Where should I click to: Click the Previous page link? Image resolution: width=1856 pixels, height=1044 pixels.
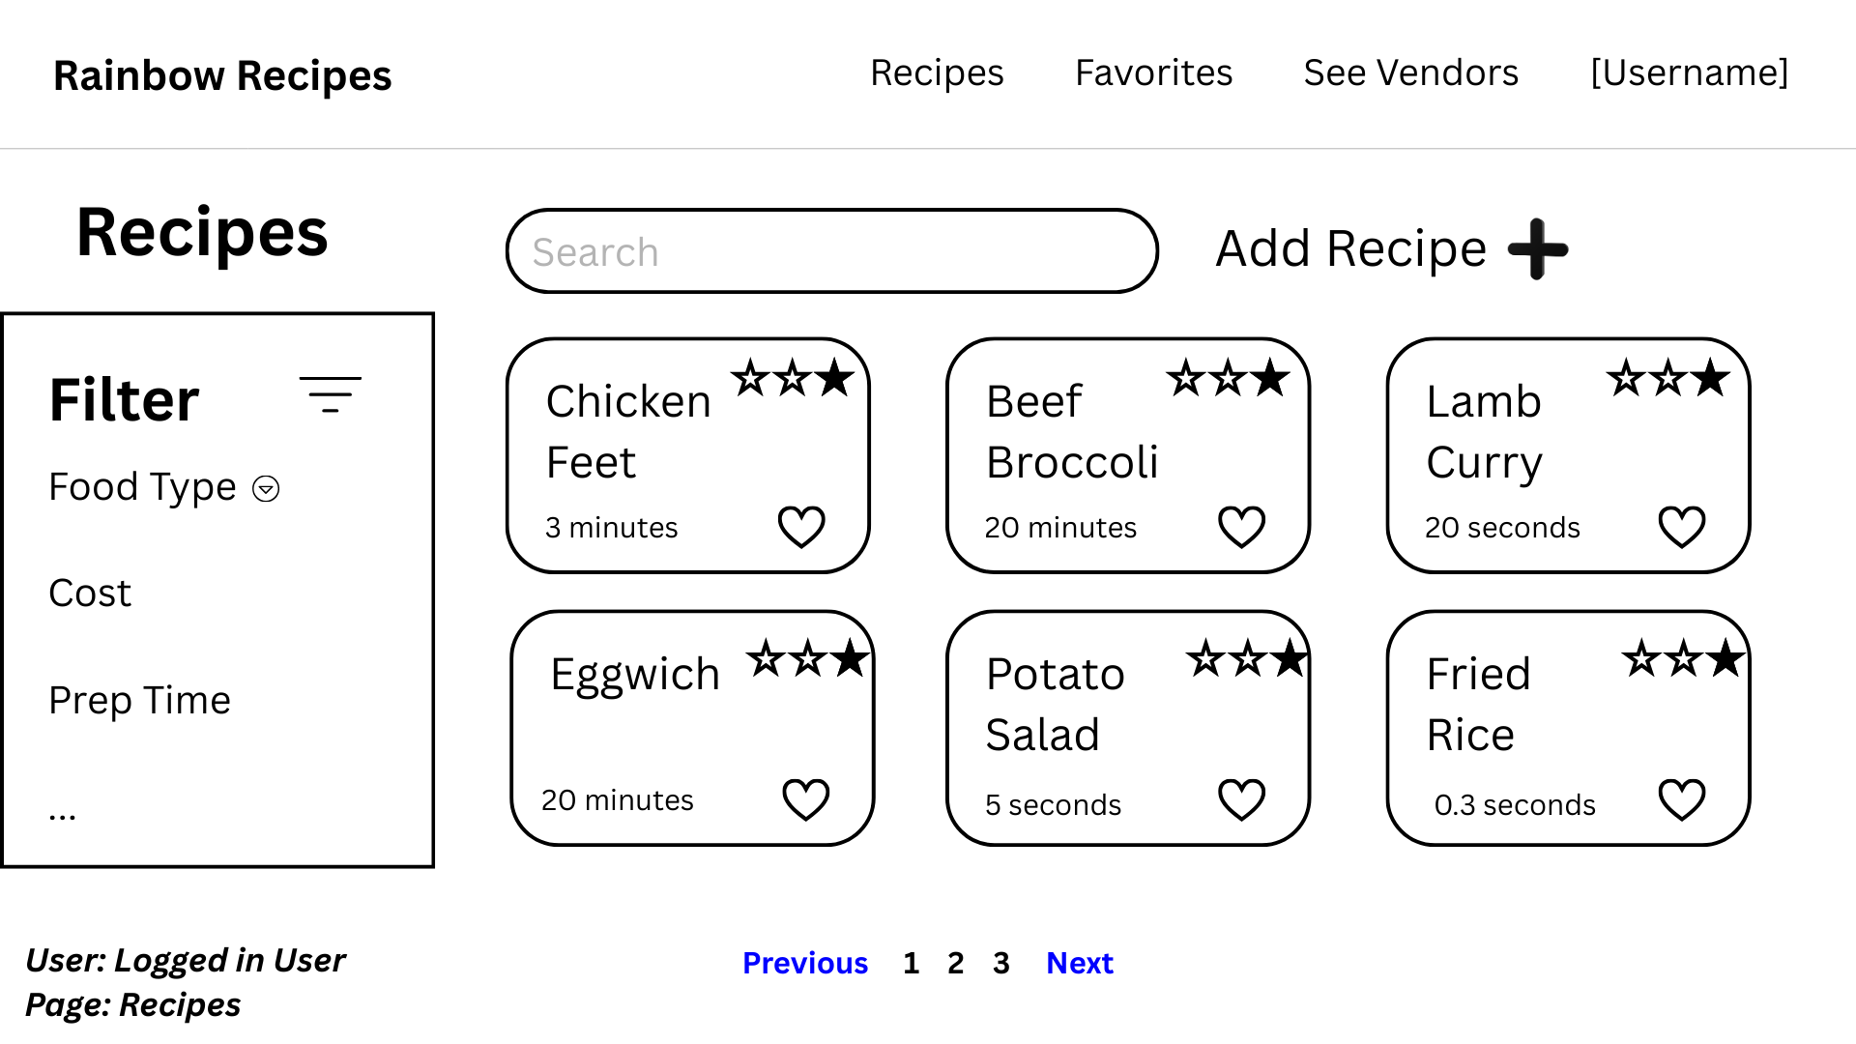tap(805, 963)
